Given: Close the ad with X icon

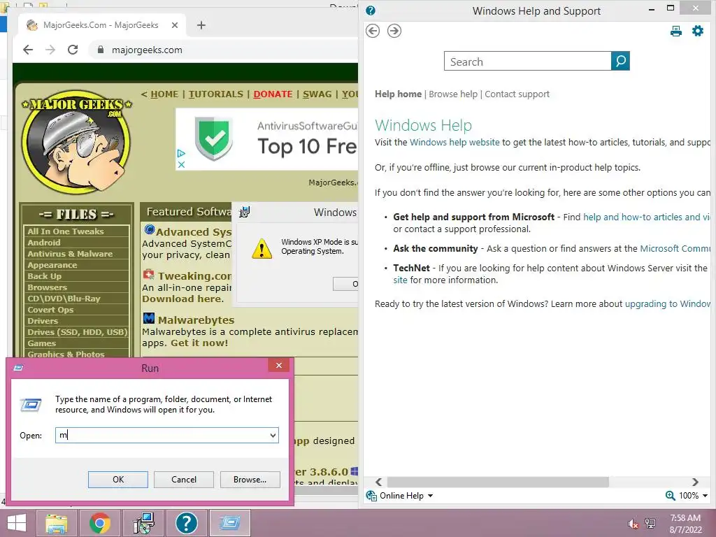Looking at the screenshot, I should tap(181, 164).
